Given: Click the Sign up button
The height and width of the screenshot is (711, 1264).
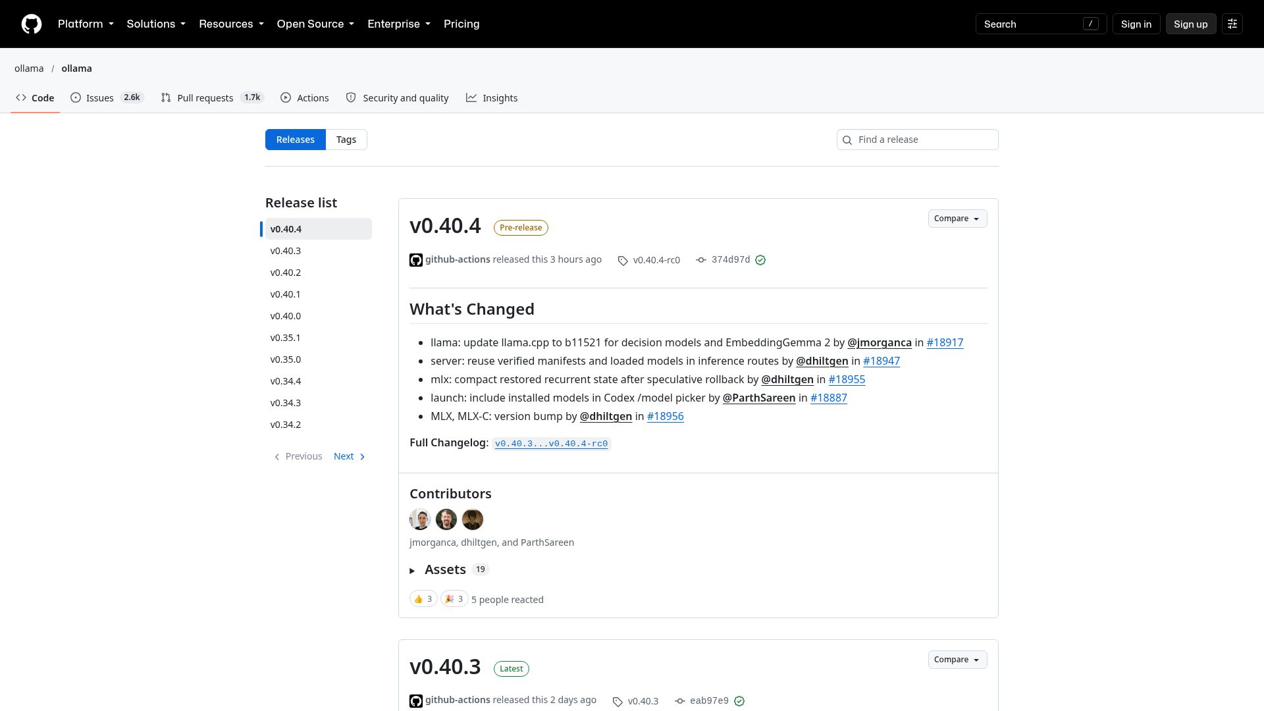Looking at the screenshot, I should point(1190,24).
